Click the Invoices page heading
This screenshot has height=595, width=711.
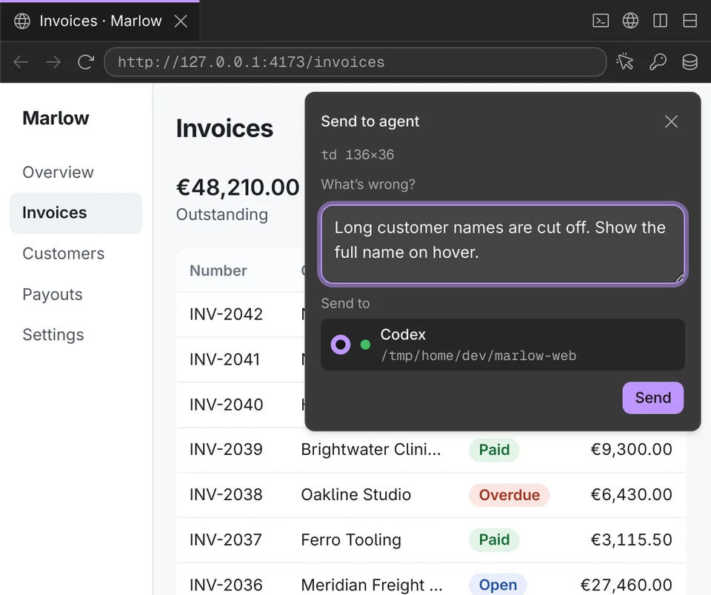(x=224, y=128)
